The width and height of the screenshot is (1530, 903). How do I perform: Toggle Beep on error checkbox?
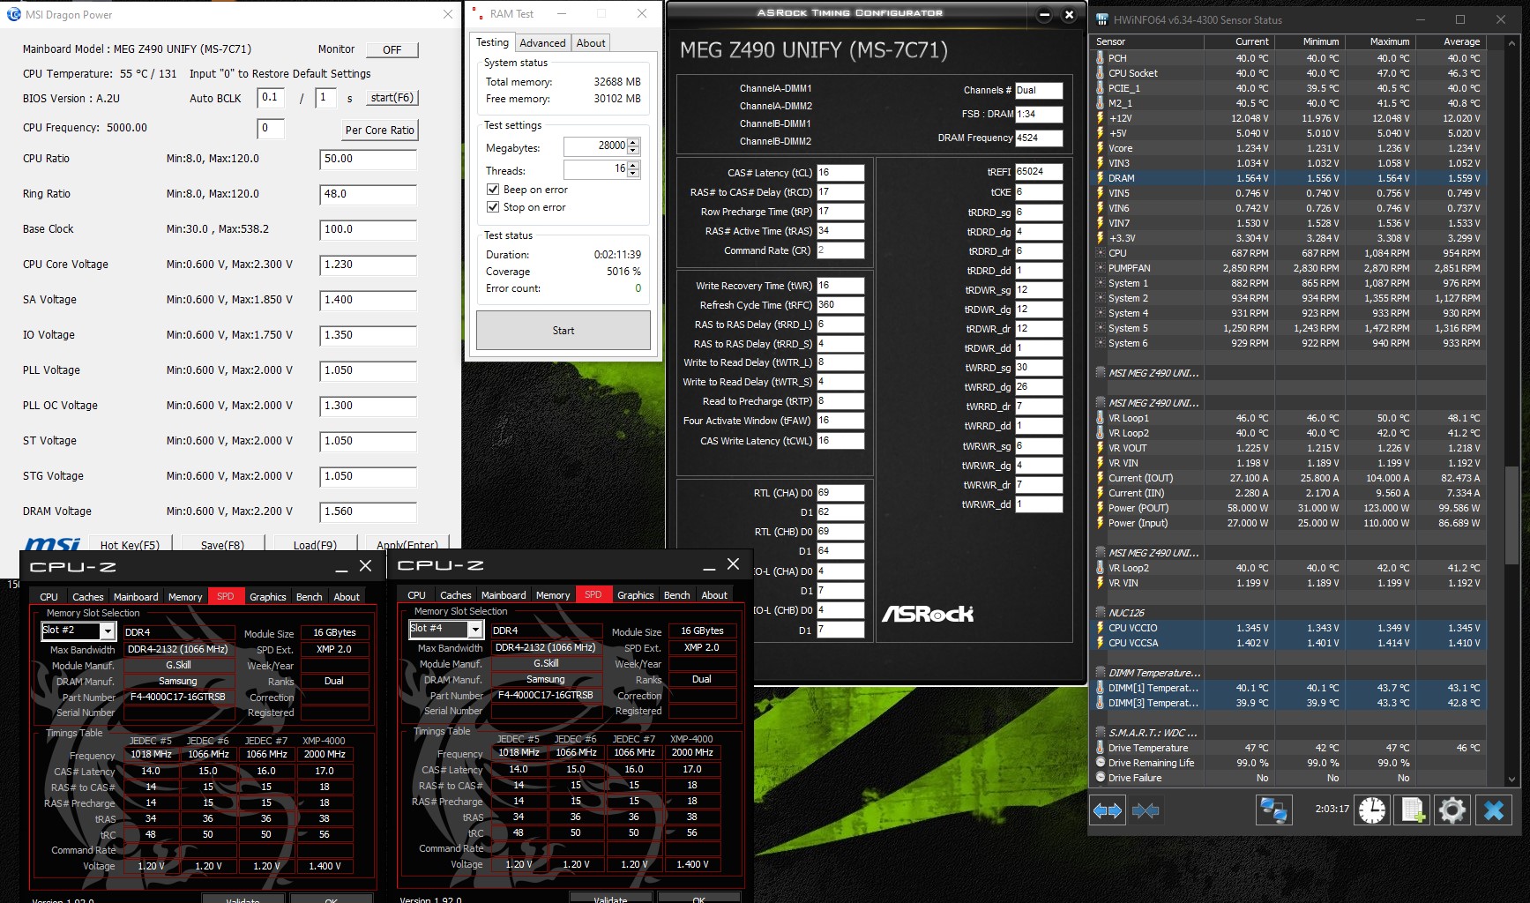point(493,190)
